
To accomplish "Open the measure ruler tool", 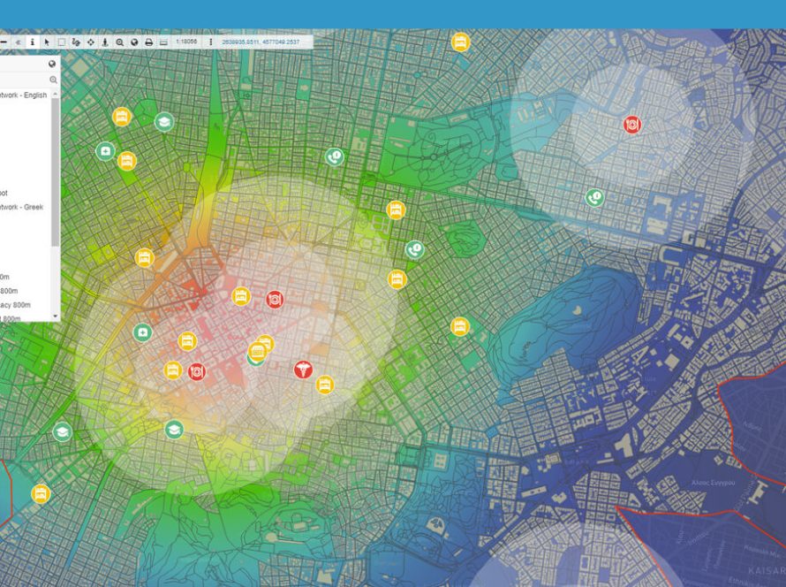I will click(x=163, y=42).
